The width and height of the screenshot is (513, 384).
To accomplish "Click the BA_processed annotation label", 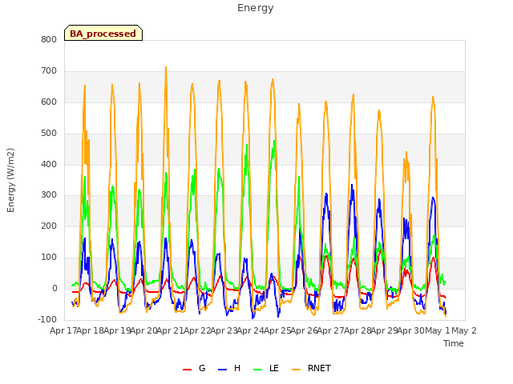I will click(x=103, y=33).
